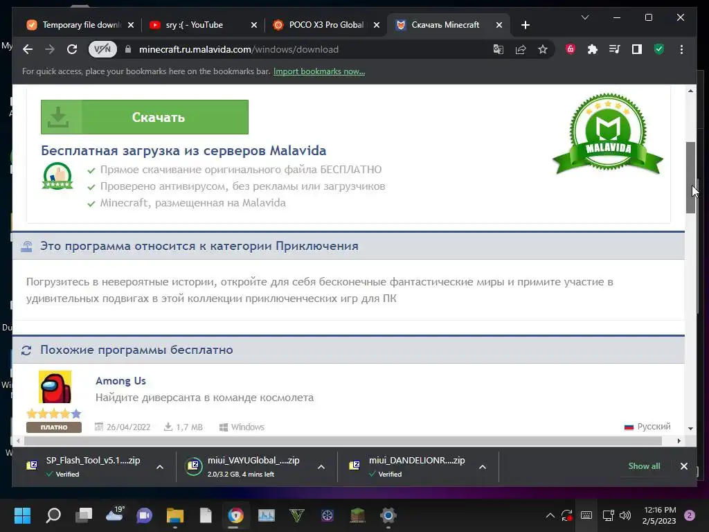Viewport: 709px width, 532px height.
Task: Open the Settings gear on taskbar
Action: (388, 515)
